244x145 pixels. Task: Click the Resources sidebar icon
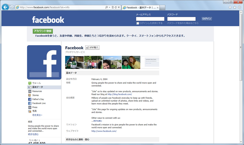coord(30,91)
